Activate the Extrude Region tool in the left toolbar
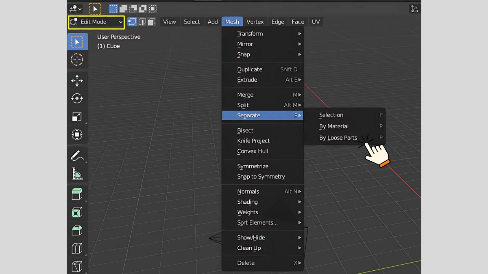Screen dimensions: 488x274 coord(77,194)
